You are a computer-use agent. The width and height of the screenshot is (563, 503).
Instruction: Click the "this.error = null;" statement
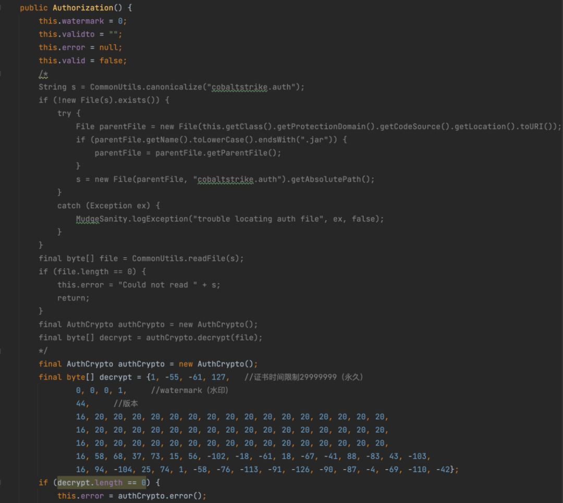[x=80, y=47]
